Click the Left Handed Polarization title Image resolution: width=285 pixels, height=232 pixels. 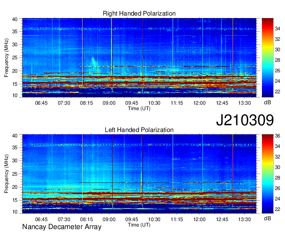click(139, 130)
